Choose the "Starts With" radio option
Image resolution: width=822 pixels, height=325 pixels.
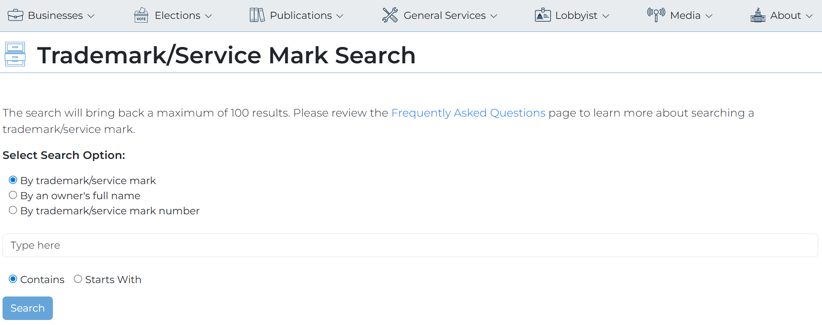78,279
